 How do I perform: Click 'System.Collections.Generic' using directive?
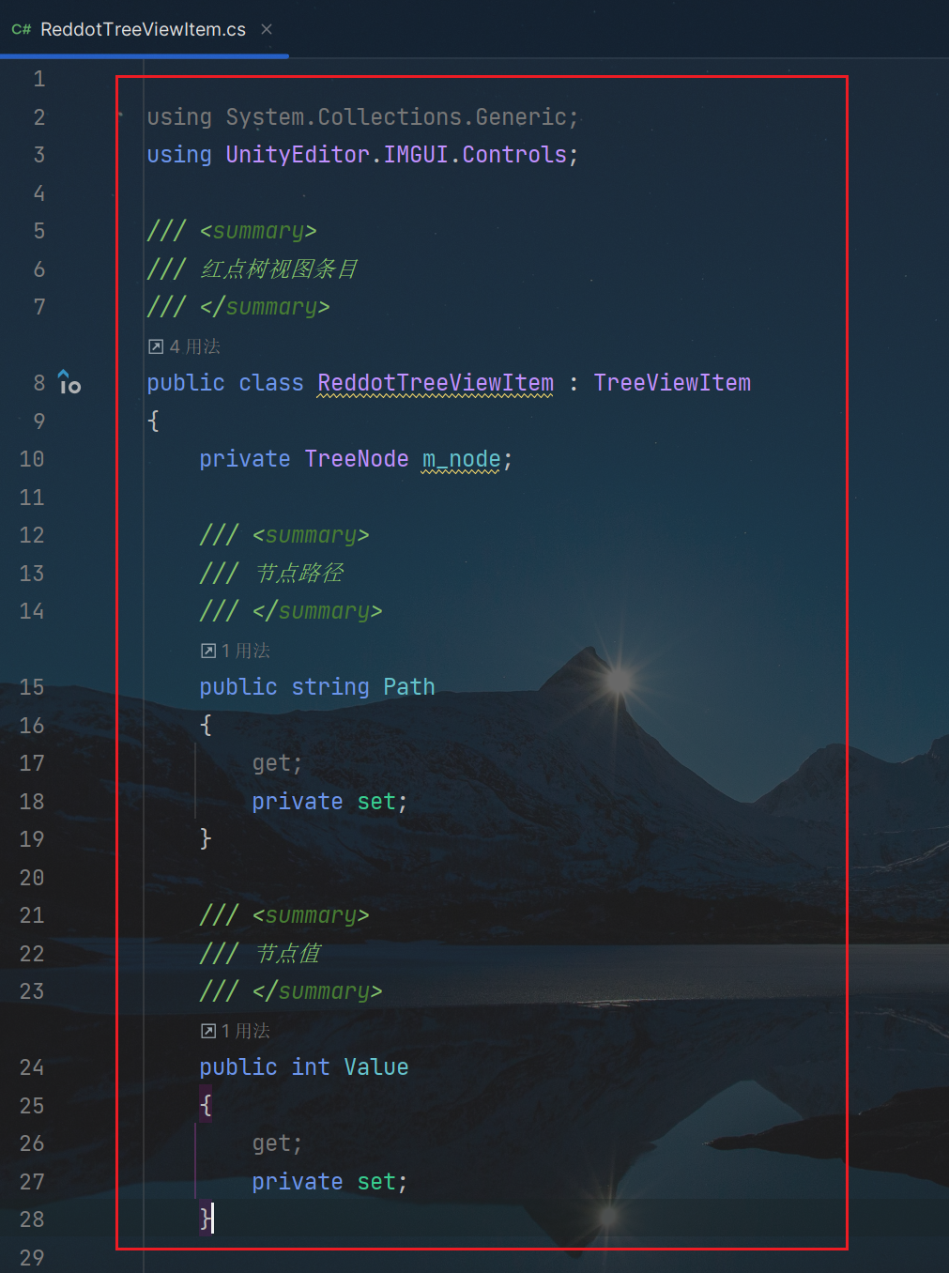tap(396, 117)
